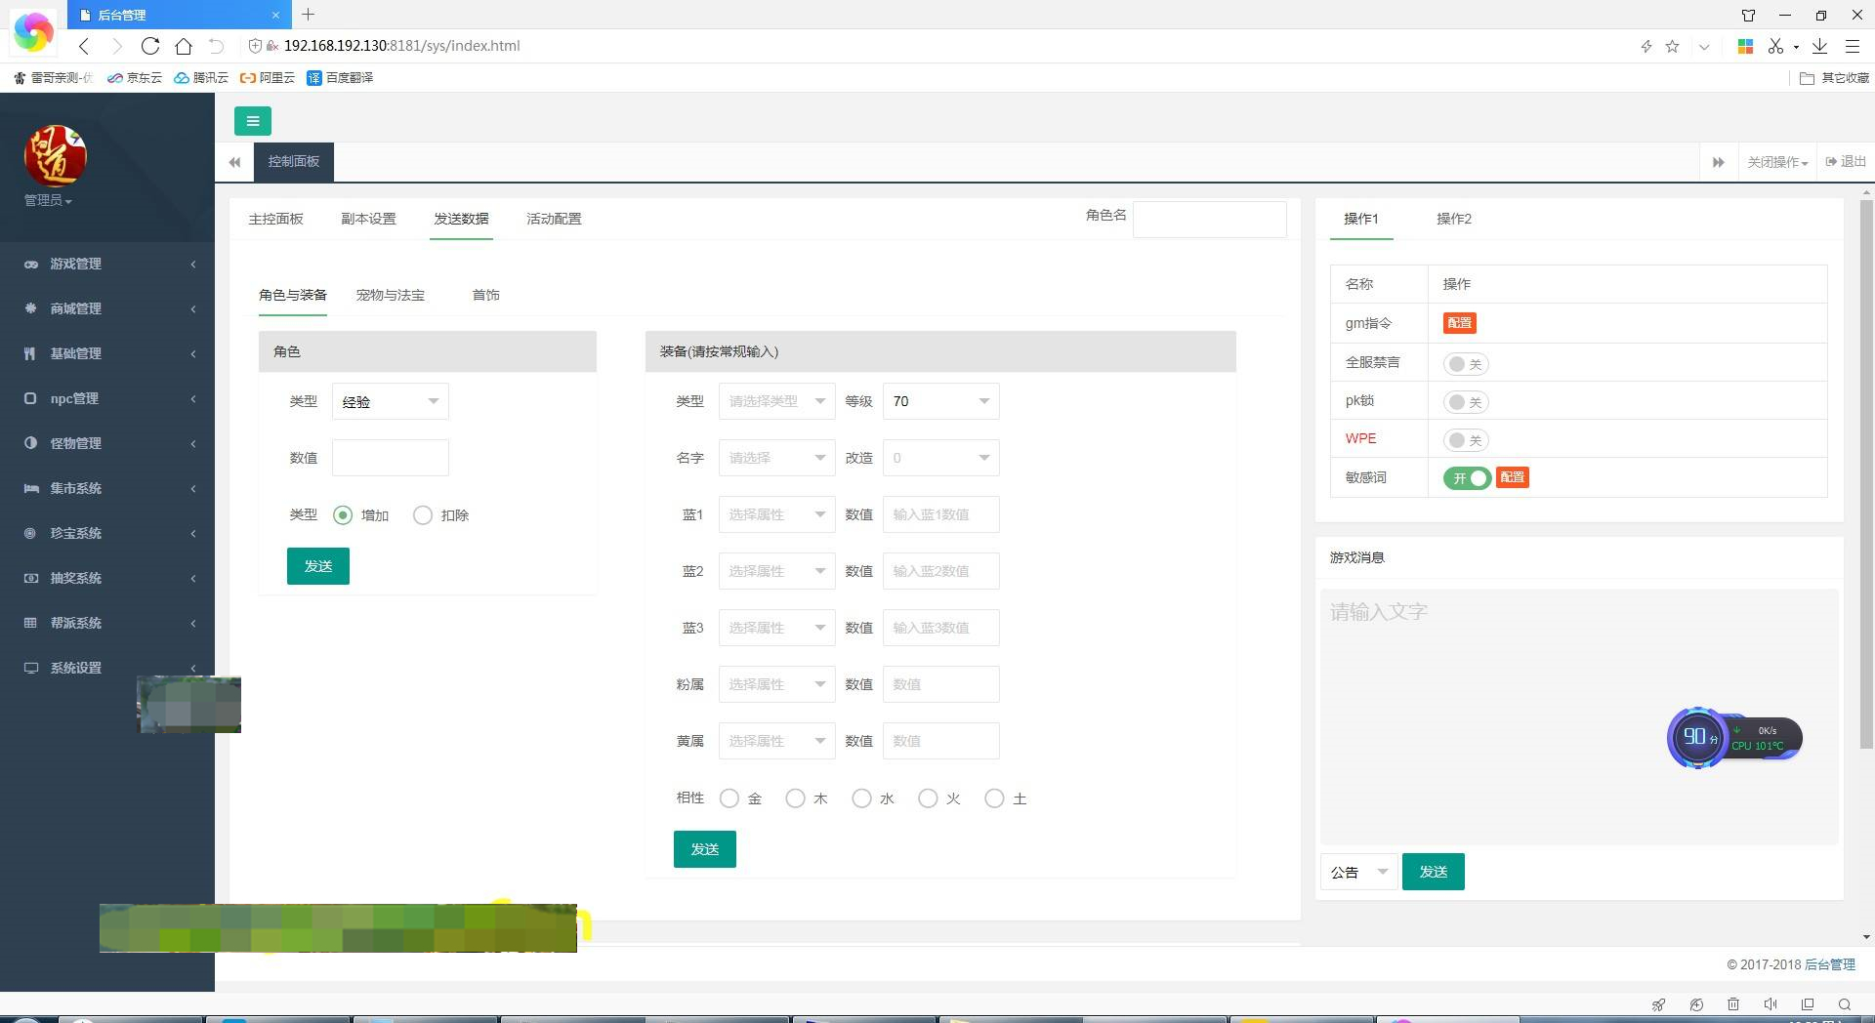Open the 怪物管理 monster management icon
This screenshot has height=1023, width=1875.
point(29,443)
